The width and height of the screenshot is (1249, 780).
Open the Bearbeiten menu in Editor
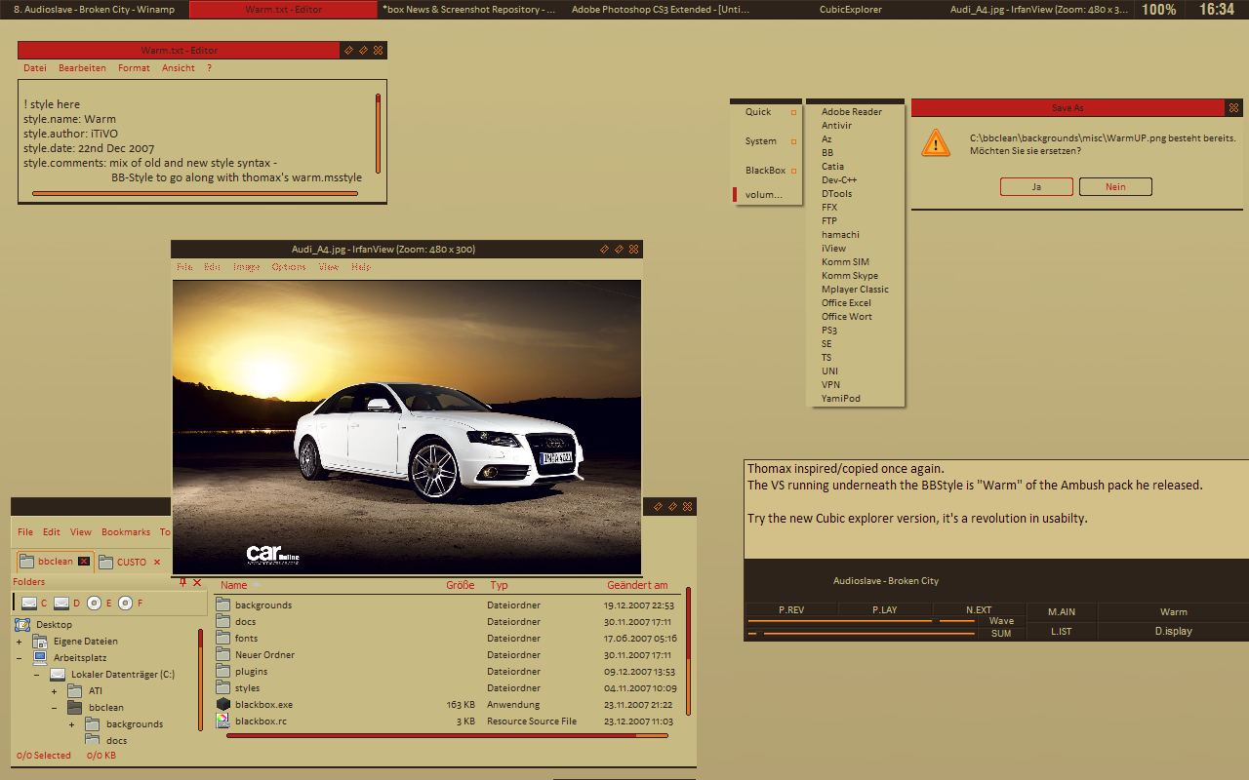pos(82,68)
